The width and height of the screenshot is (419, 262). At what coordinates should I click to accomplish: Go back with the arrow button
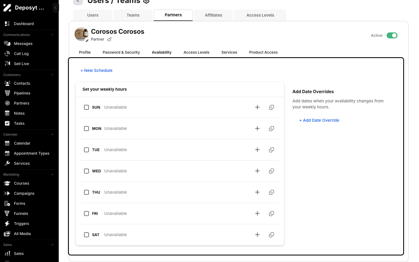(78, 2)
